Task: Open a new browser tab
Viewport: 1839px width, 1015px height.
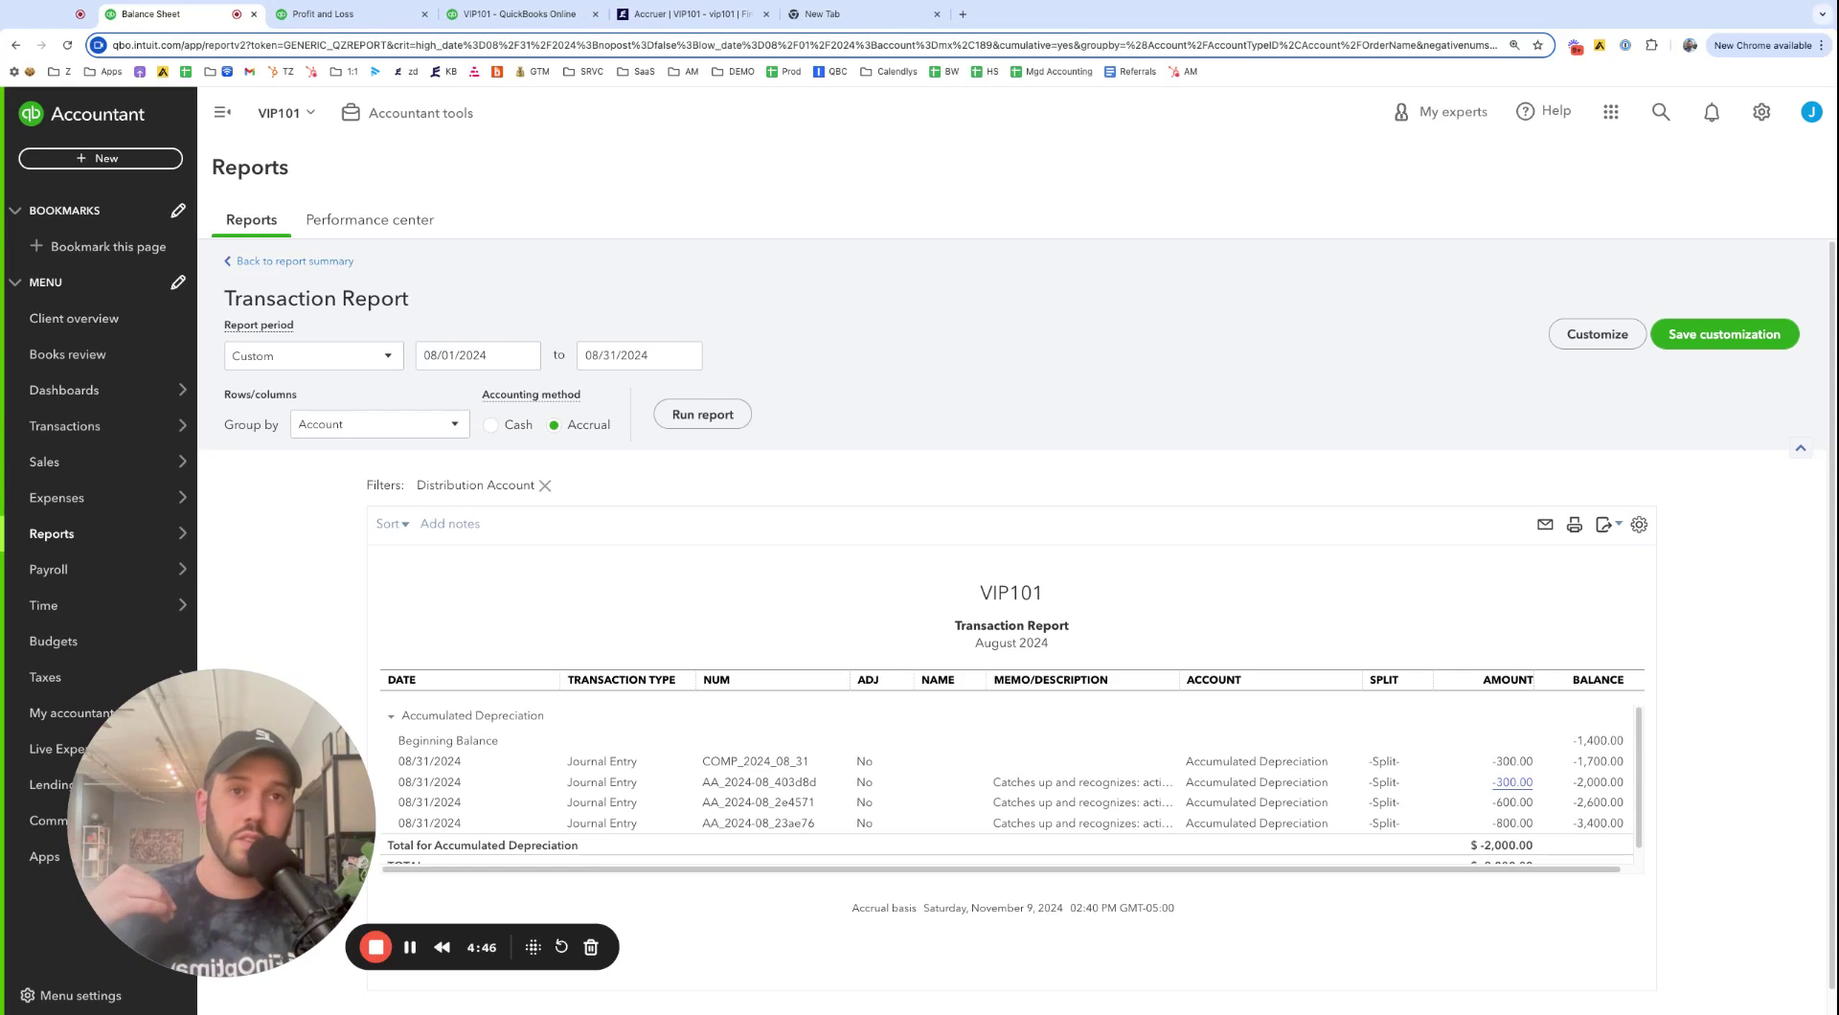Action: [963, 14]
